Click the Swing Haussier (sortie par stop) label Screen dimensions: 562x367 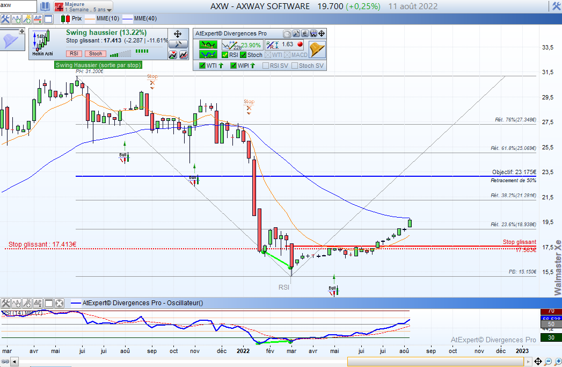click(98, 65)
